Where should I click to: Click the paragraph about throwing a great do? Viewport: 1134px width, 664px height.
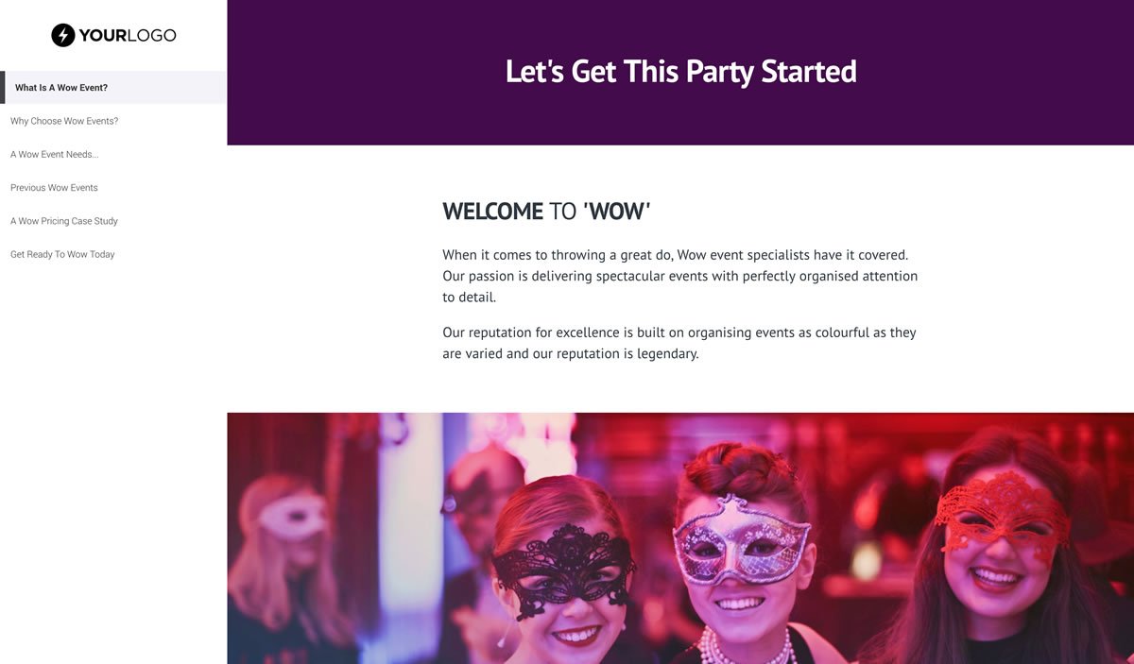pos(679,276)
